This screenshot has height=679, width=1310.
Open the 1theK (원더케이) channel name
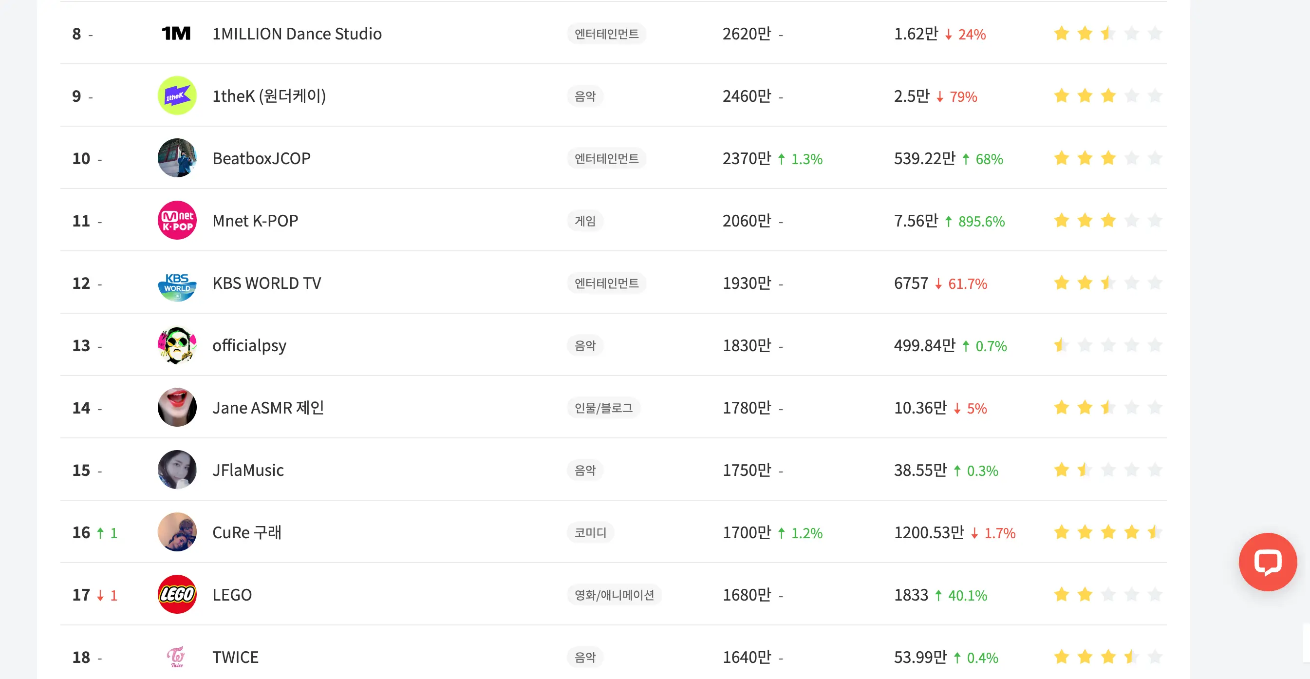(269, 95)
